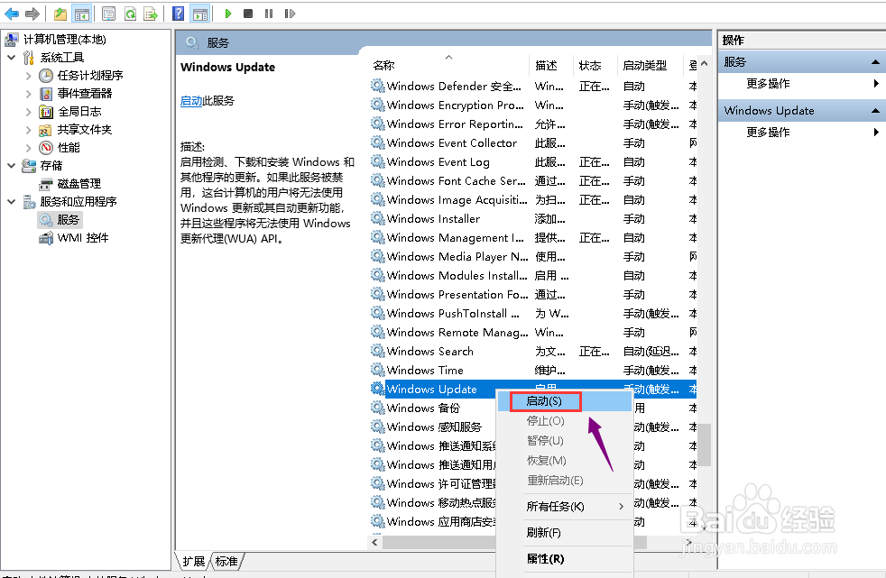Screen dimensions: 886x578
Task: Expand the 任务计划程序 node chevron
Action: click(x=28, y=76)
